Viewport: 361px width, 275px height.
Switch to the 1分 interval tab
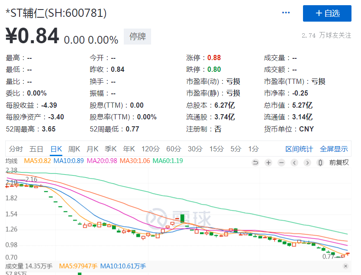tap(254, 149)
